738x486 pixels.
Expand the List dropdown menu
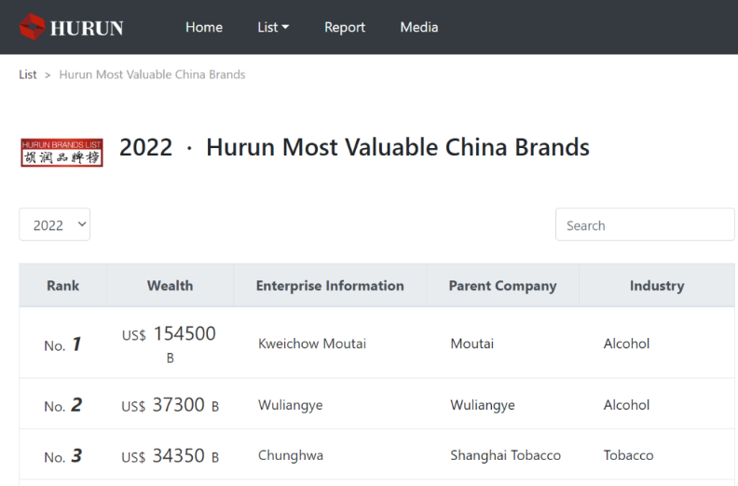(x=273, y=27)
